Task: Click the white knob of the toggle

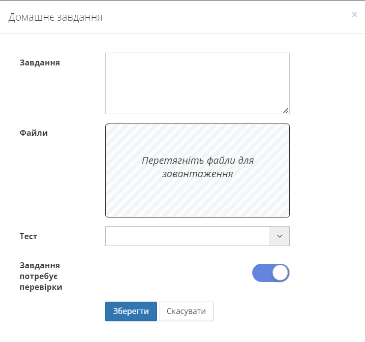Action: point(280,273)
